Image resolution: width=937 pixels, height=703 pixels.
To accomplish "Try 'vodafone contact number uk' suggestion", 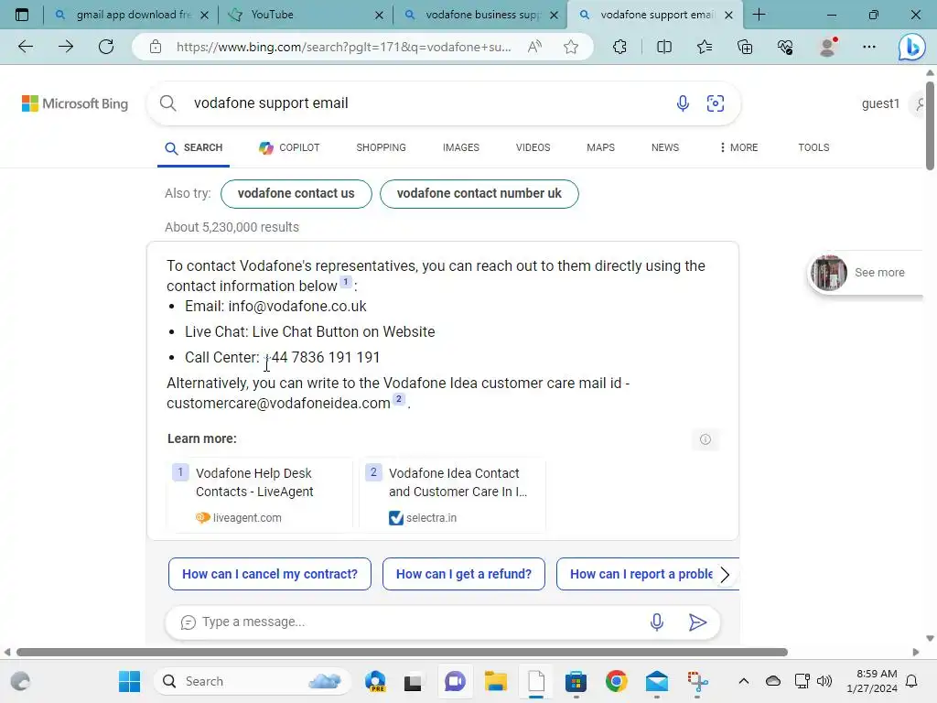I will 479,194.
